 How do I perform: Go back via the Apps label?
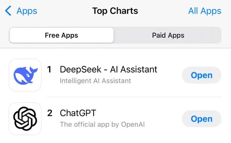pyautogui.click(x=27, y=11)
